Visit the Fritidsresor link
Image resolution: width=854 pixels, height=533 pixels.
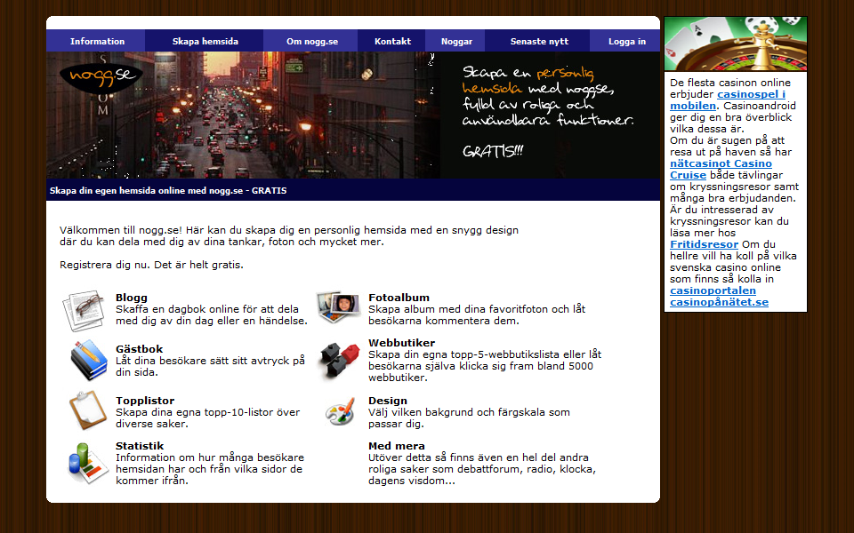pos(704,244)
